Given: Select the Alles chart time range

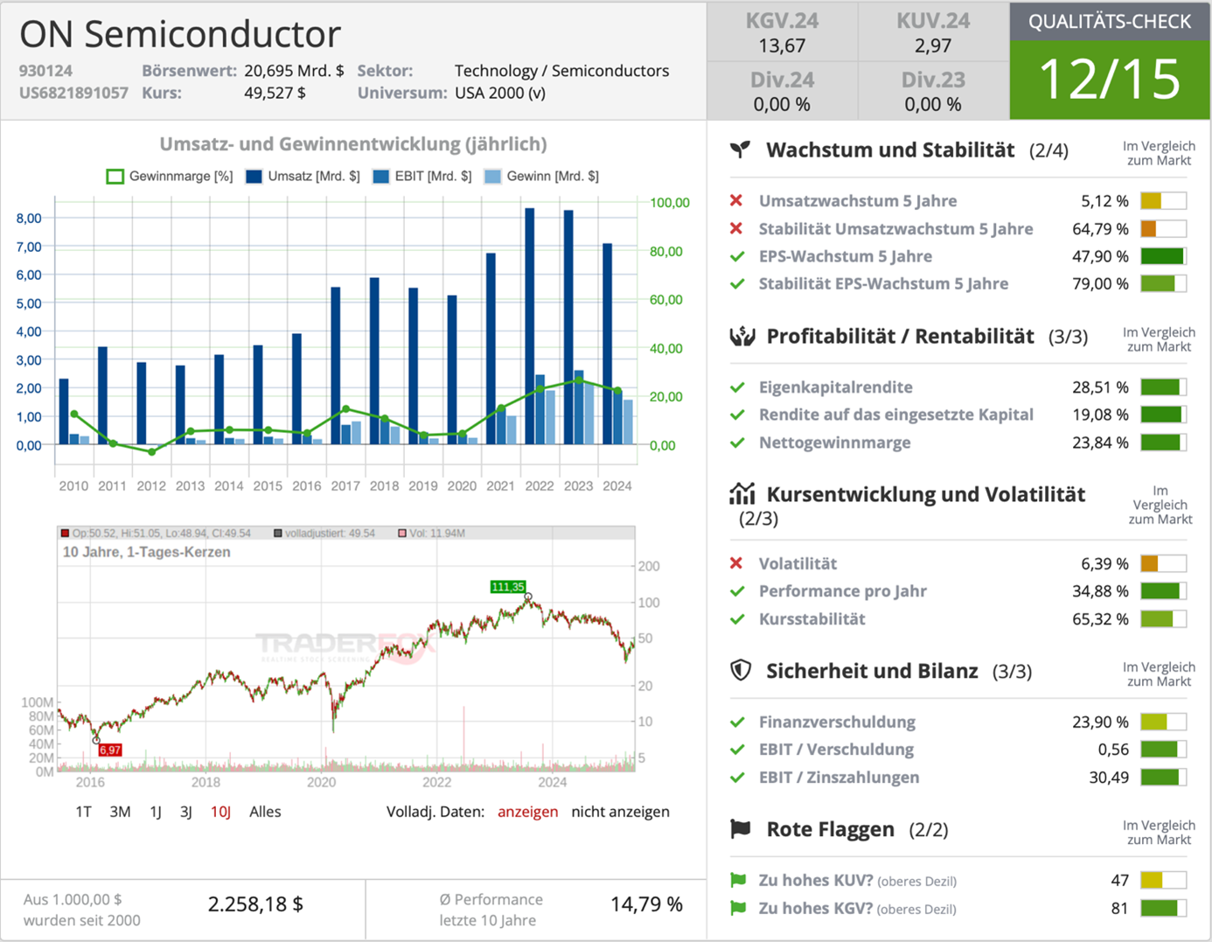Looking at the screenshot, I should tap(265, 812).
